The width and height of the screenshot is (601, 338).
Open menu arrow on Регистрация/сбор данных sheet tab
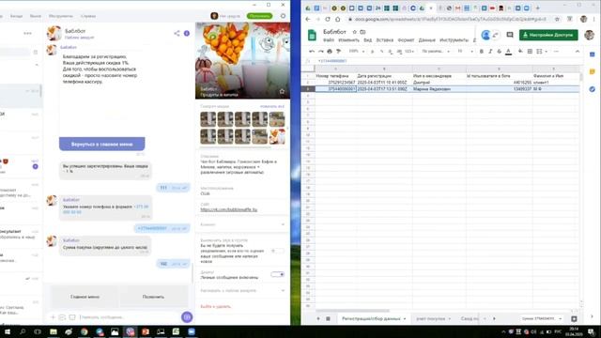[405, 319]
